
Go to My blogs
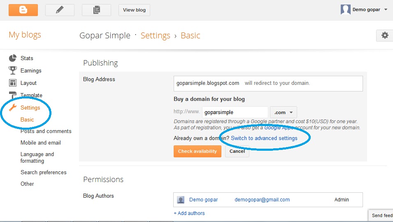(25, 35)
